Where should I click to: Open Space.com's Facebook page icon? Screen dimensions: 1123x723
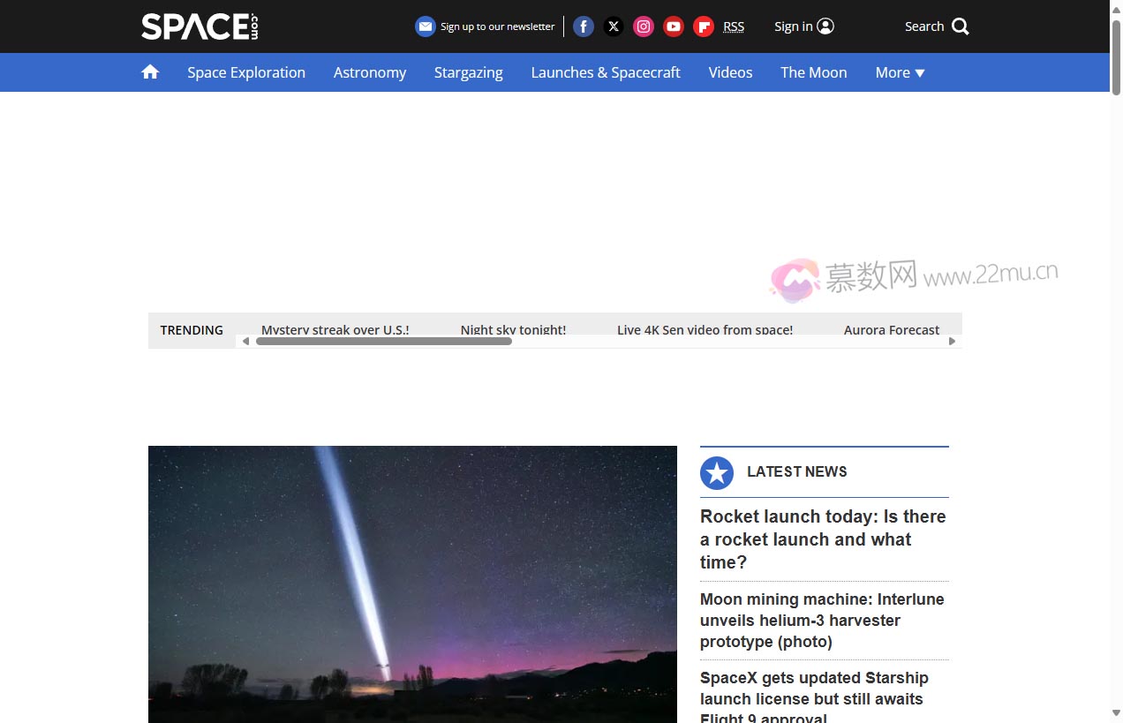583,26
